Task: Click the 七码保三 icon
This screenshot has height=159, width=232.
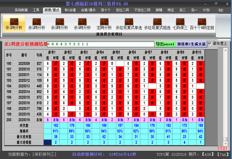Action: pyautogui.click(x=180, y=24)
